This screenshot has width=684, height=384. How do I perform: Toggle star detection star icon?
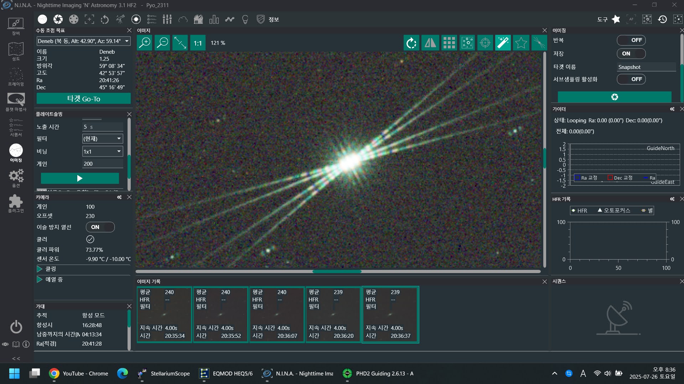tap(521, 43)
